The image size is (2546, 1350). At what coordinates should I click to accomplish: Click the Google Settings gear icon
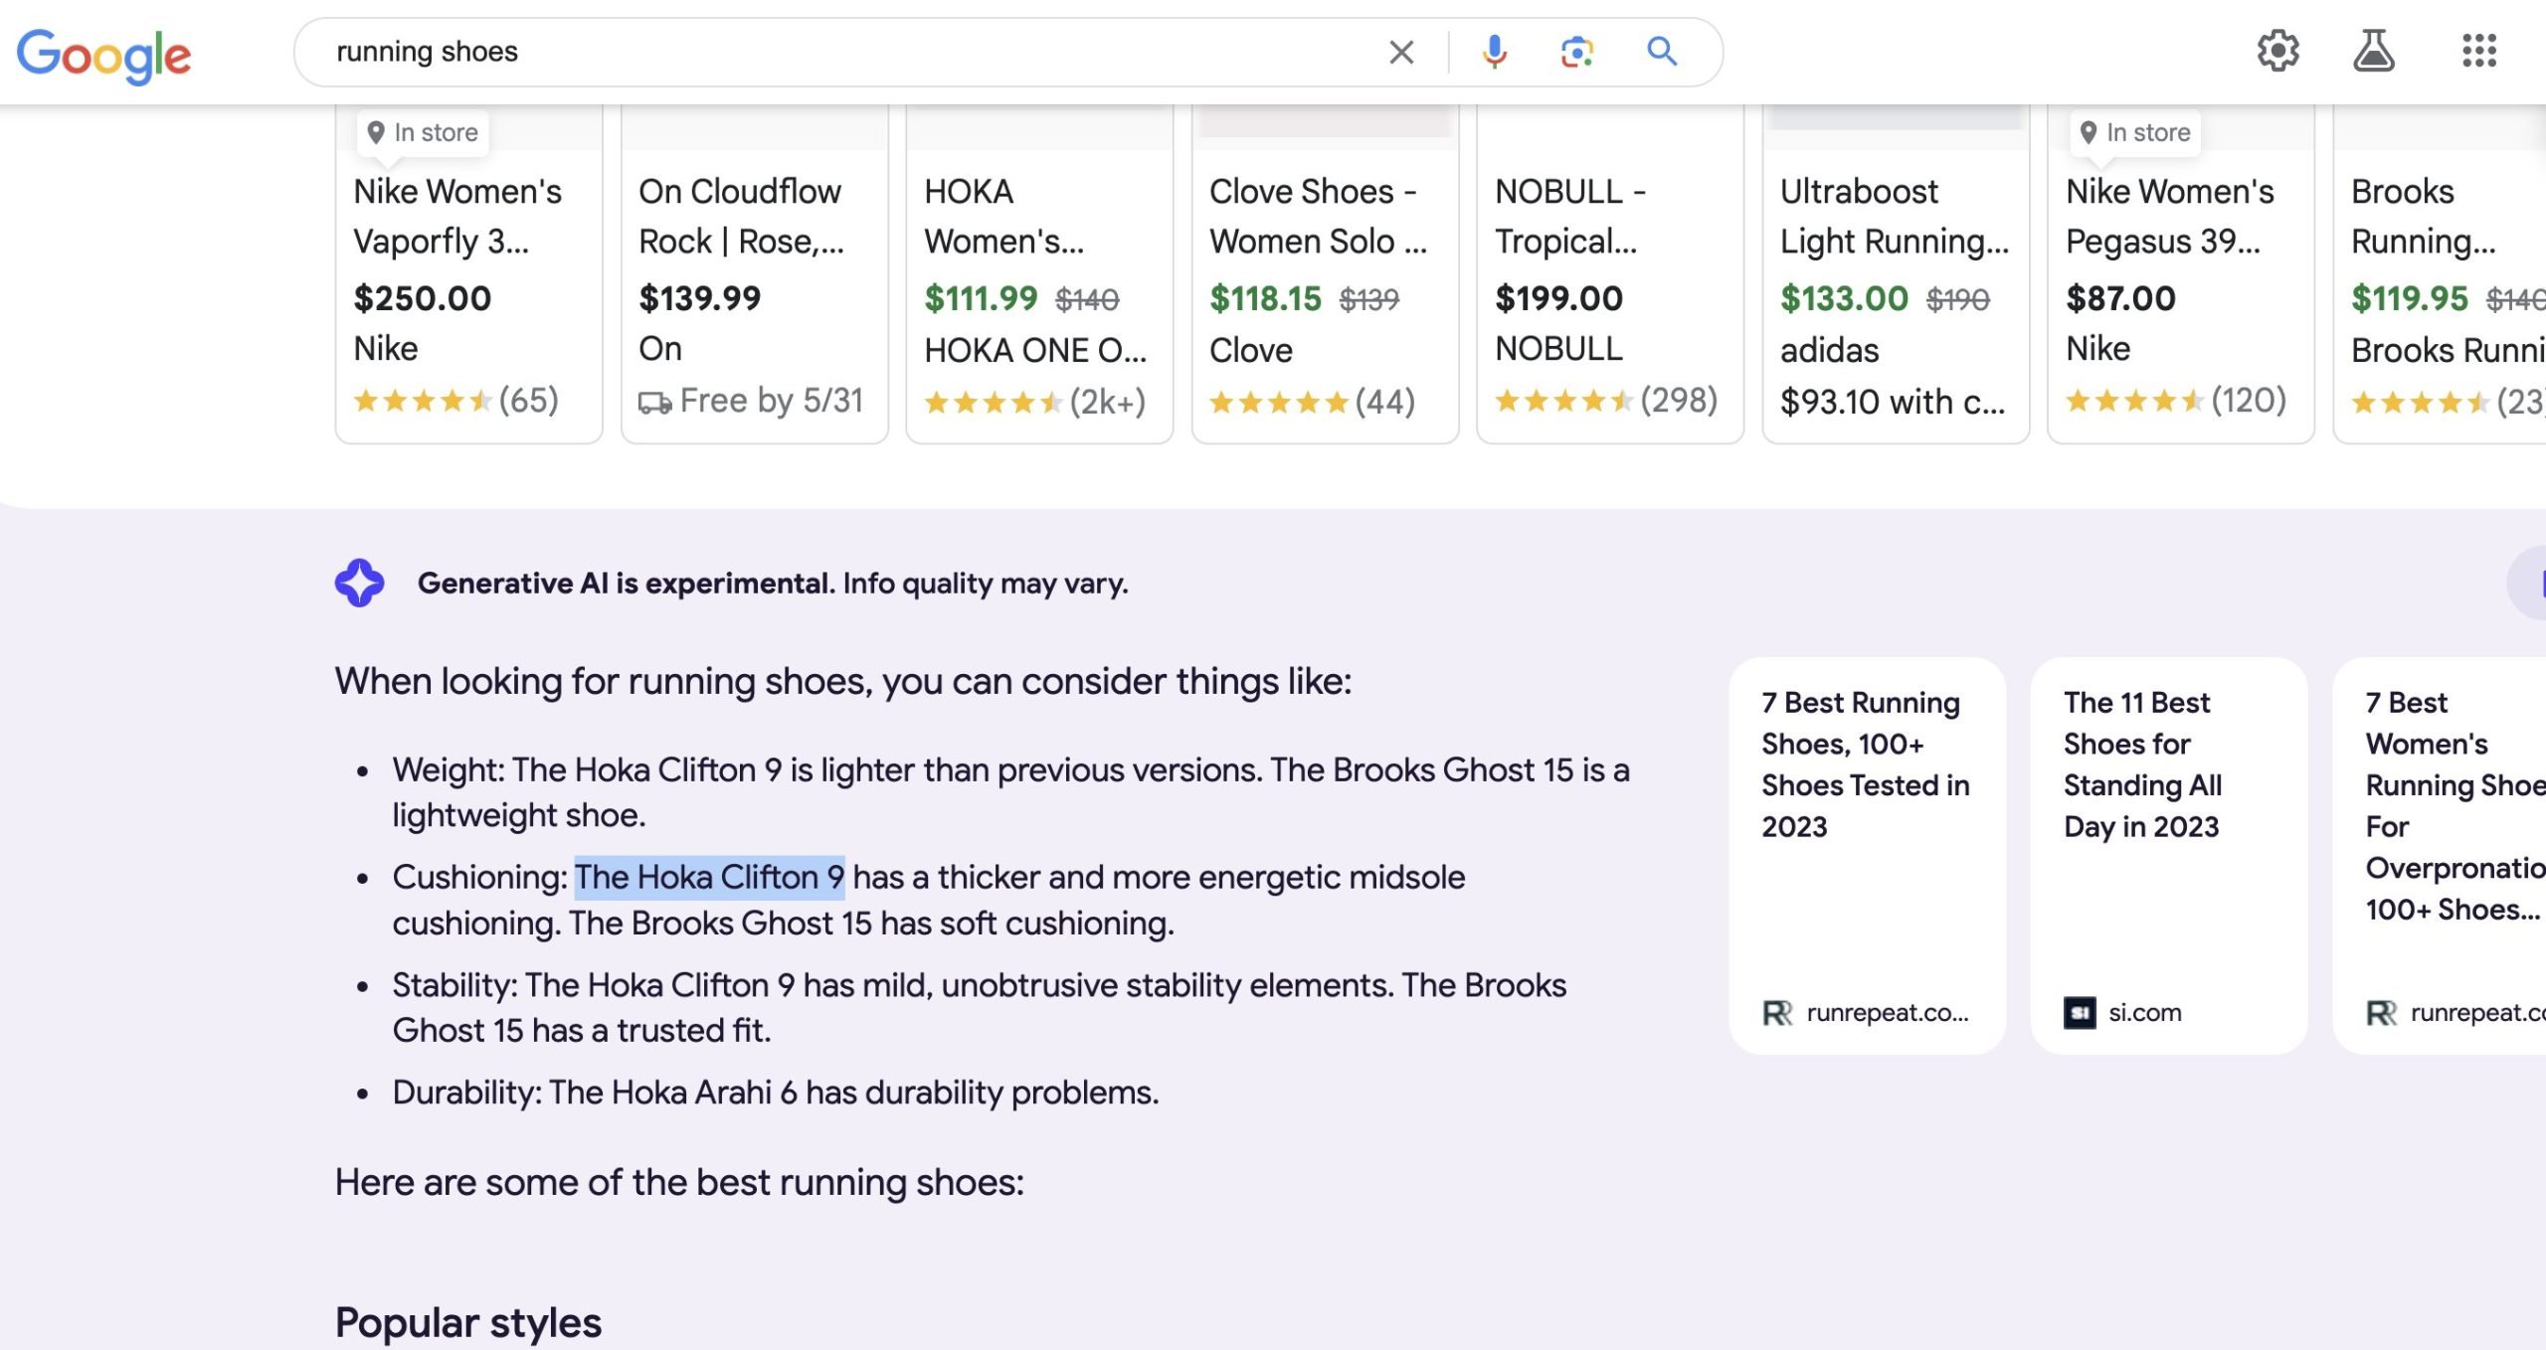coord(2278,51)
